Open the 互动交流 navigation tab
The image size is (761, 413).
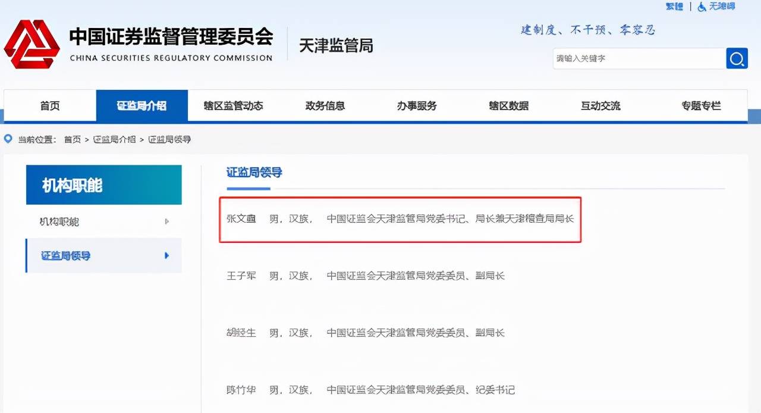pyautogui.click(x=600, y=106)
